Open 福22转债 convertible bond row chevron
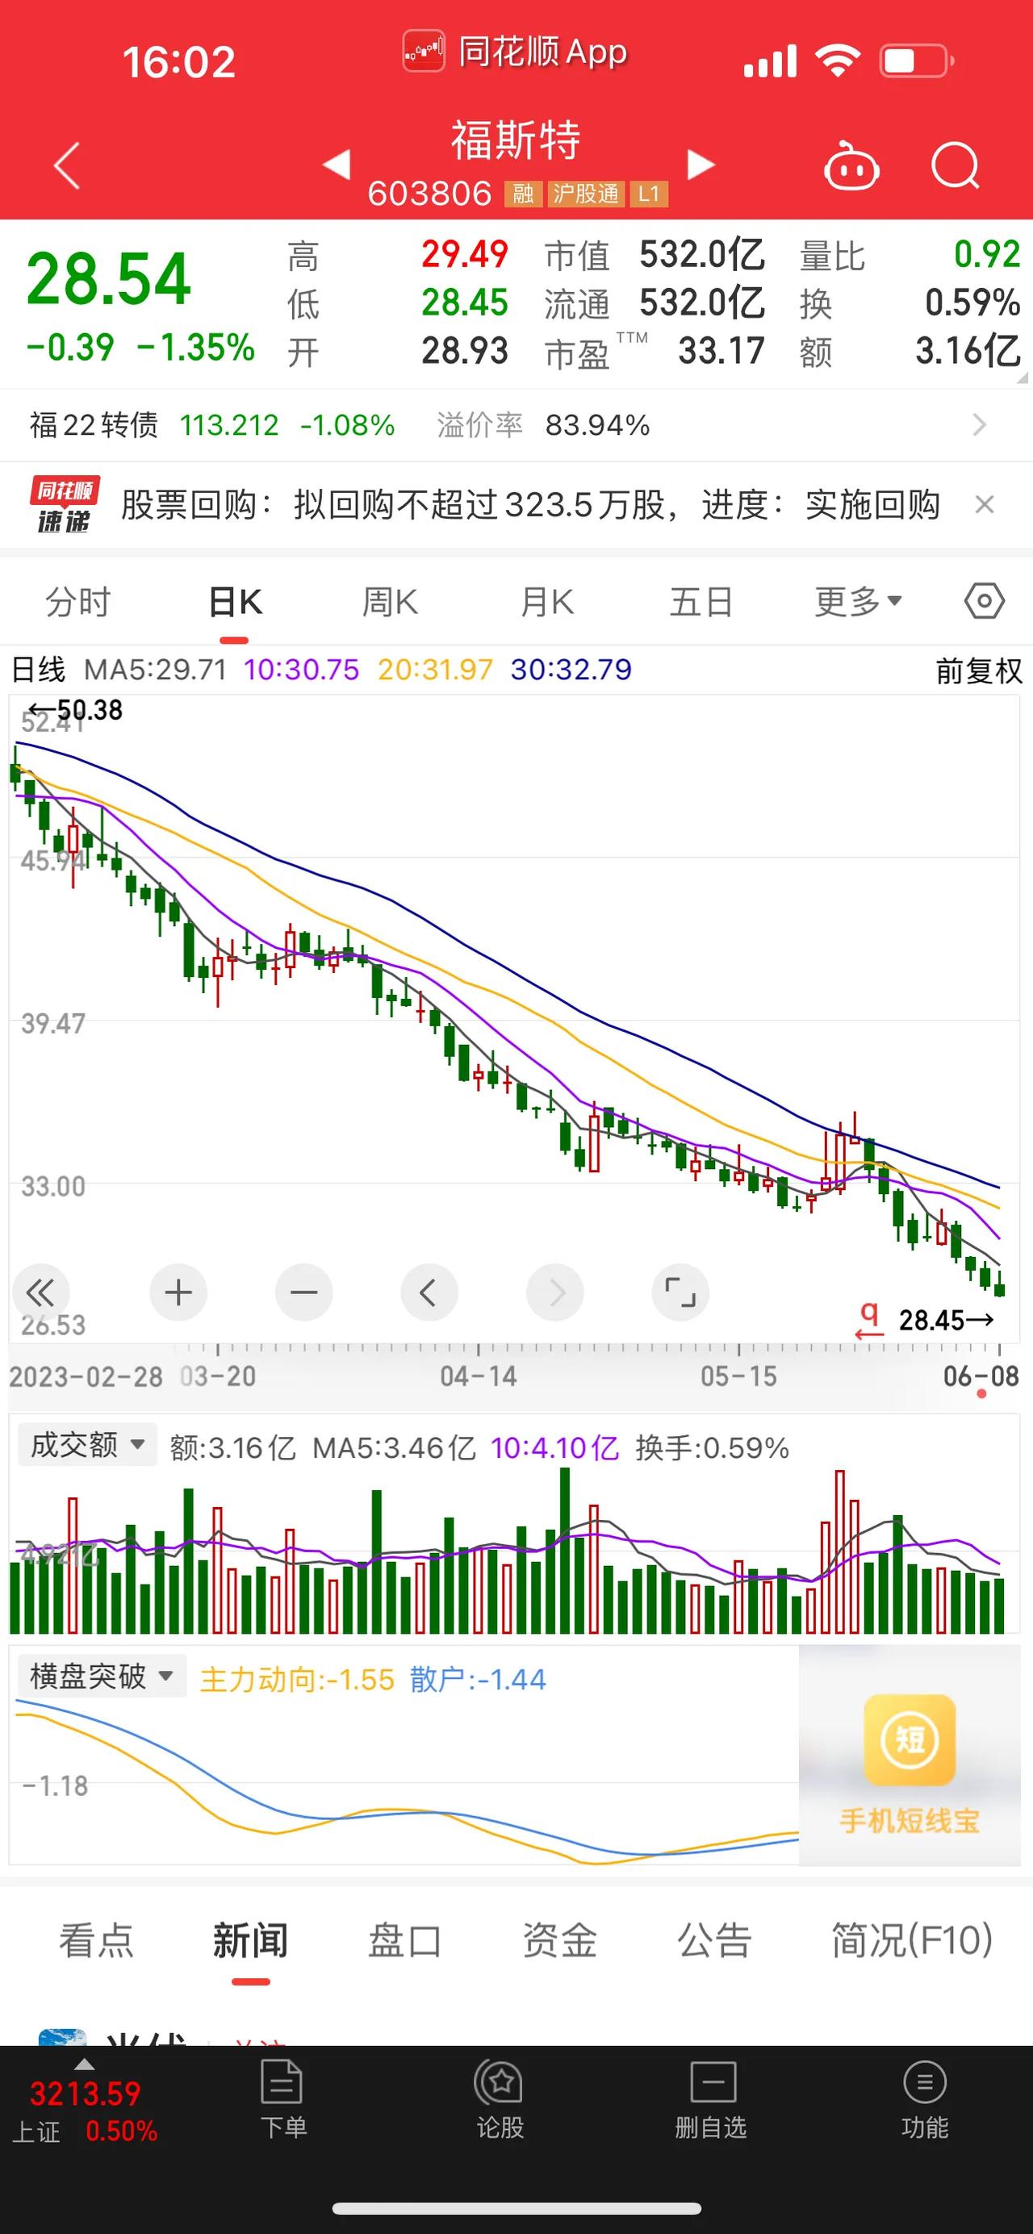The height and width of the screenshot is (2234, 1033). click(980, 425)
